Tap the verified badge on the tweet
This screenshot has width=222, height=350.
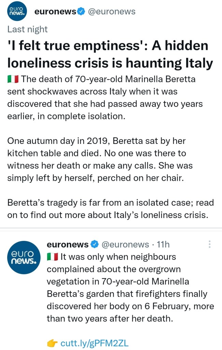click(95, 244)
